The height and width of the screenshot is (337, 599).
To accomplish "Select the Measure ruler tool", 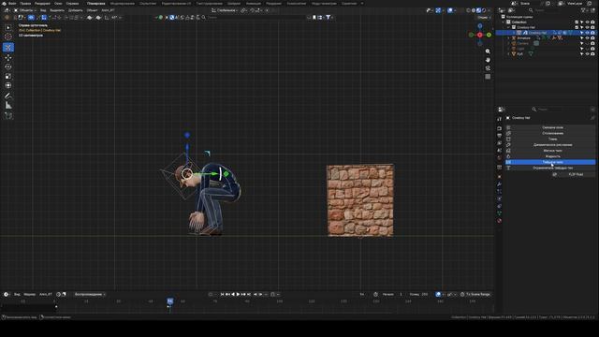I will [x=8, y=106].
